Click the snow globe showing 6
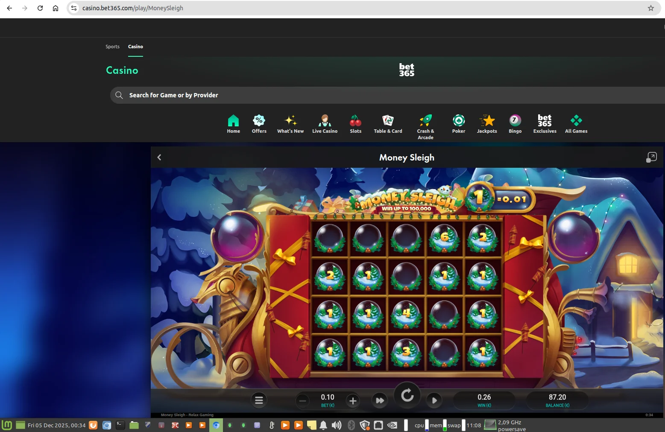The image size is (665, 432). 445,238
